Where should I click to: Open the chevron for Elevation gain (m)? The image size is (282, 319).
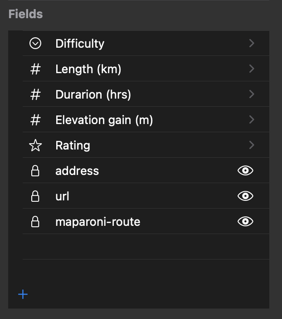pos(252,120)
